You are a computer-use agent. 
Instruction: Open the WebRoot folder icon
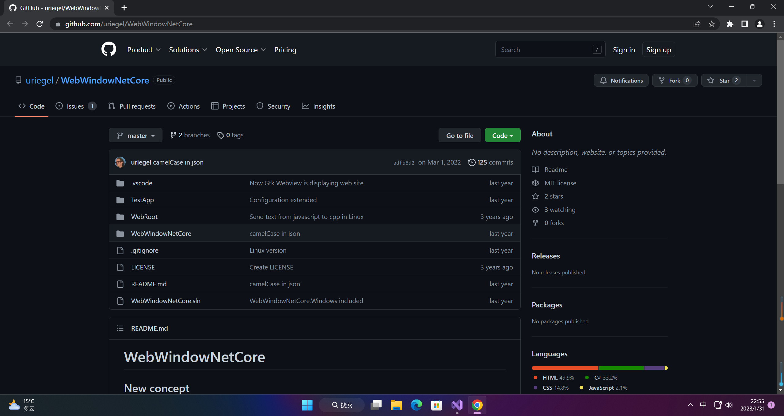coord(120,216)
